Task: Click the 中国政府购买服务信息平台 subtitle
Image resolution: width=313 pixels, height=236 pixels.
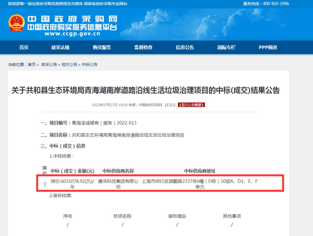Action: (72, 27)
